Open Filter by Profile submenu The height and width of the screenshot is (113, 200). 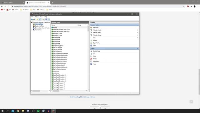tap(97, 30)
